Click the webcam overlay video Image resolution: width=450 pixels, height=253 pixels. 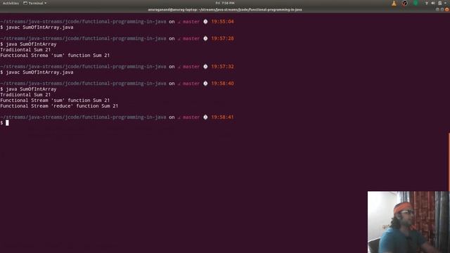click(x=409, y=222)
